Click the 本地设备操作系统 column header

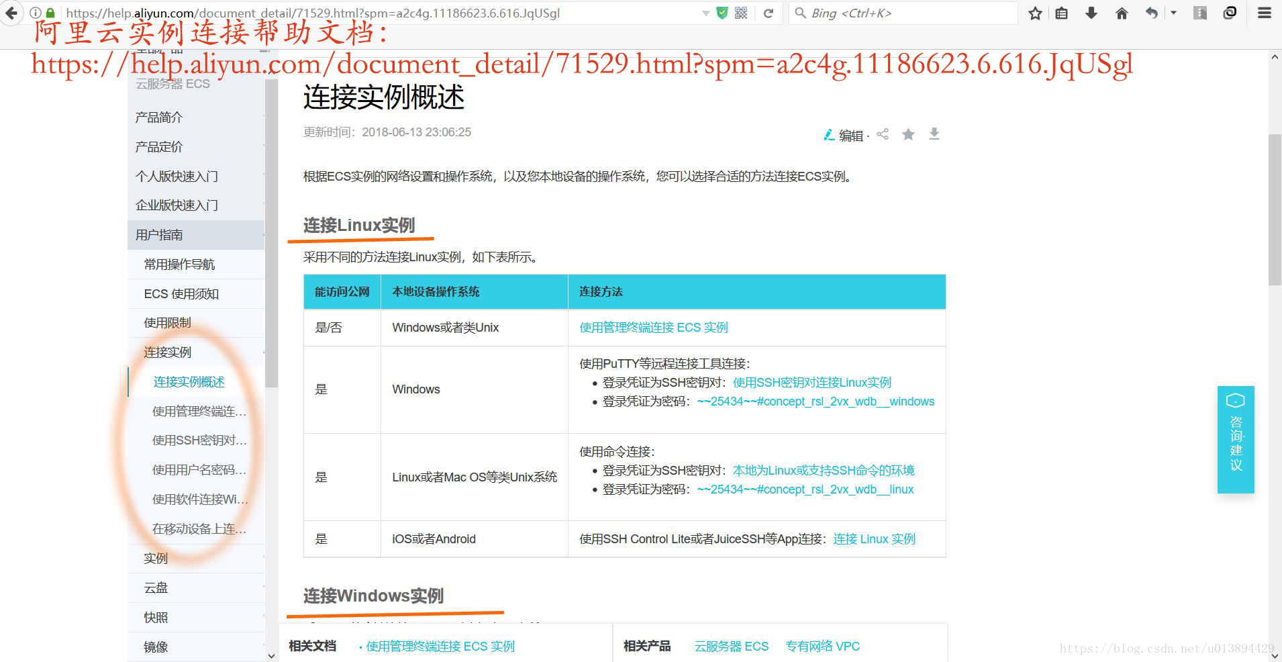coord(436,292)
